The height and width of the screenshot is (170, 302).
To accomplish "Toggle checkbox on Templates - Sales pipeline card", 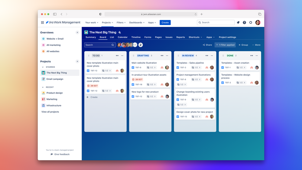I will point(178,67).
